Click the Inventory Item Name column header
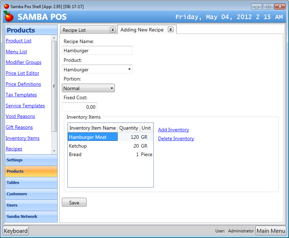289x238 pixels. [93, 128]
